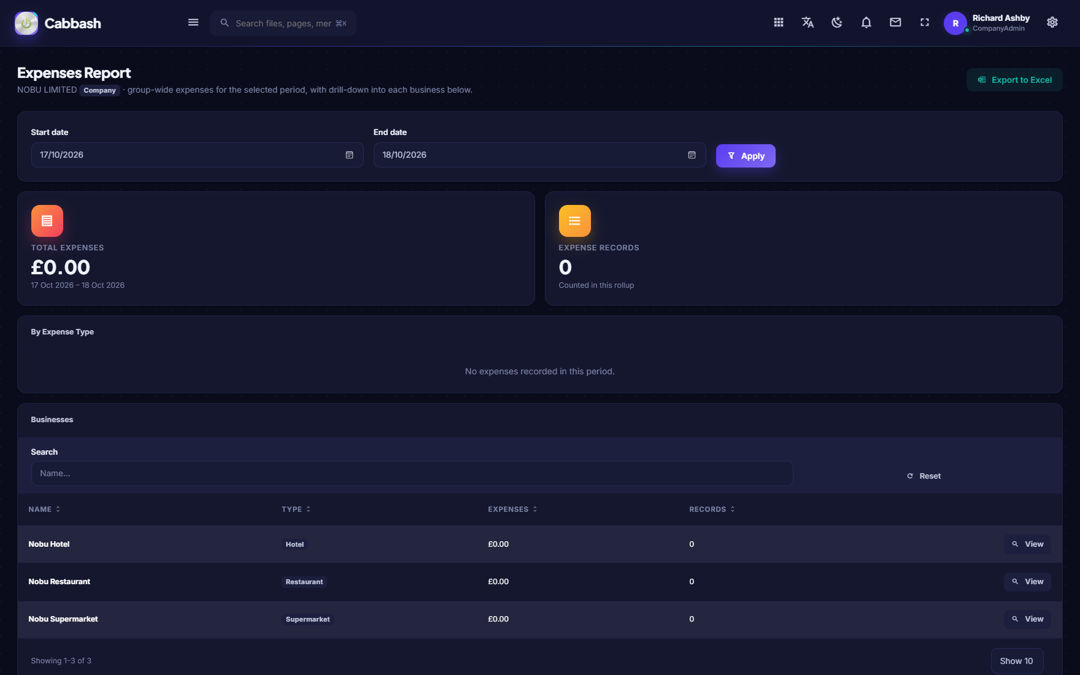Image resolution: width=1080 pixels, height=675 pixels.
Task: Click the Start date input field
Action: tap(197, 155)
